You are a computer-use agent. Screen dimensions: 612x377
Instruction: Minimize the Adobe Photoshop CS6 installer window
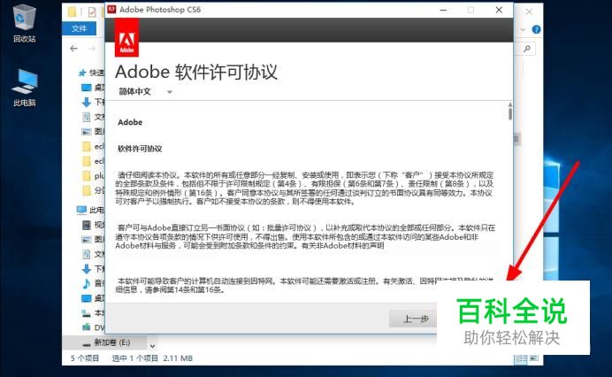443,10
